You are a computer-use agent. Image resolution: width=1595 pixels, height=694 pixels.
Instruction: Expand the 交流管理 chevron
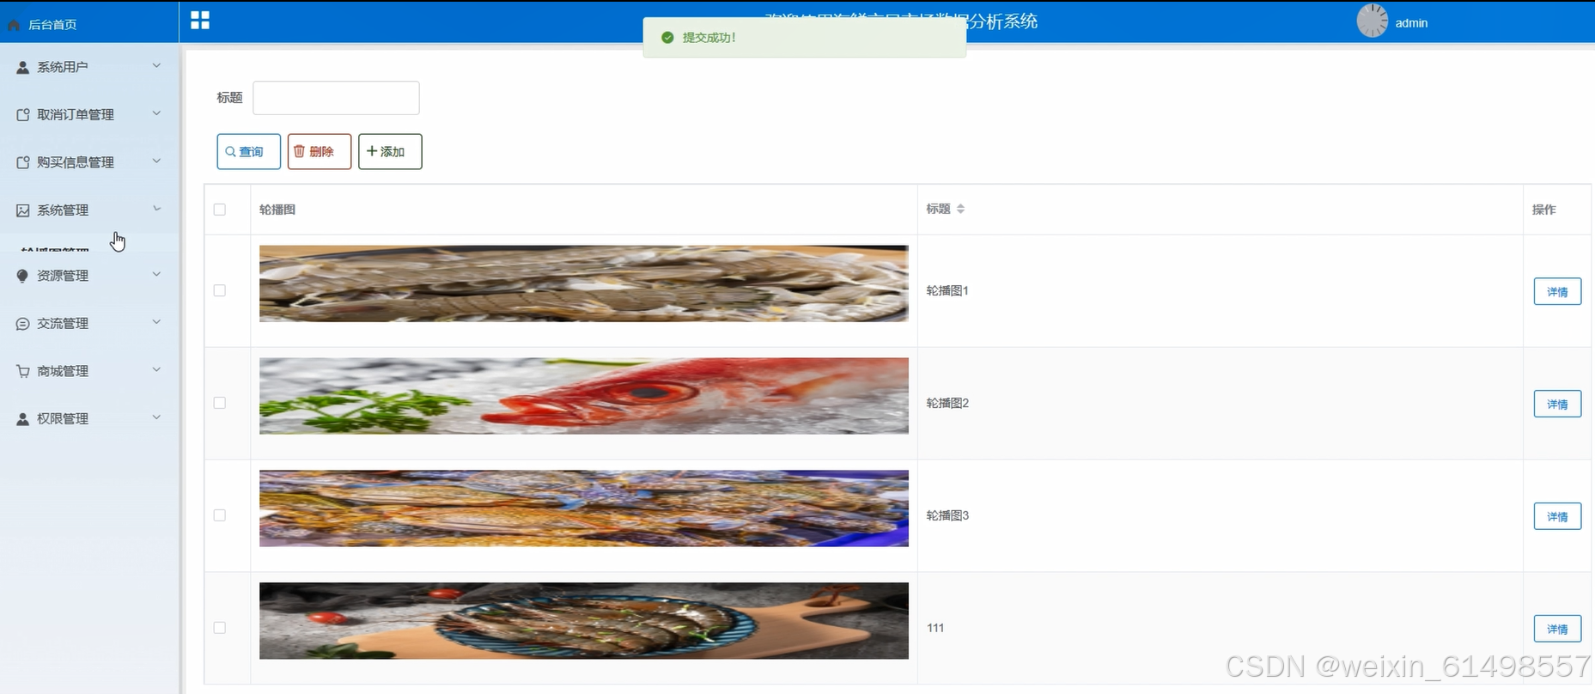tap(156, 322)
